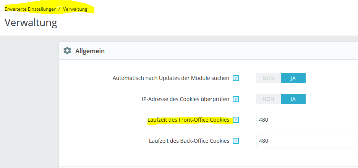Set module update check to JA
Image resolution: width=358 pixels, height=168 pixels.
click(293, 78)
